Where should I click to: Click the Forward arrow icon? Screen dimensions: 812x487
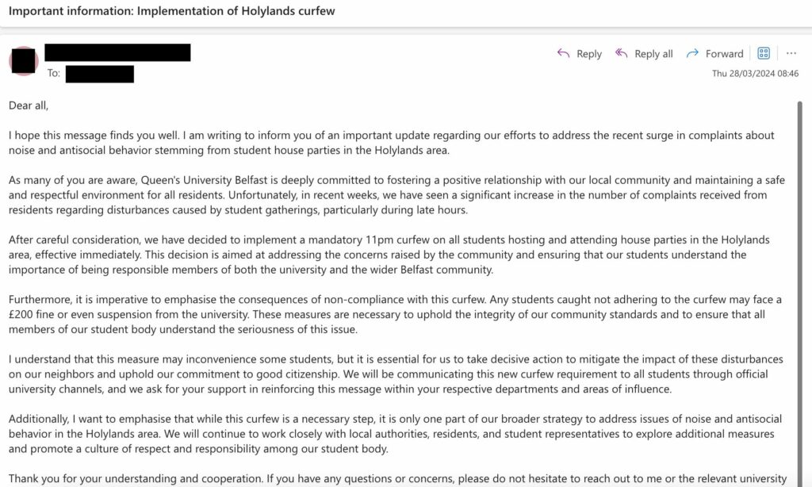(x=692, y=53)
